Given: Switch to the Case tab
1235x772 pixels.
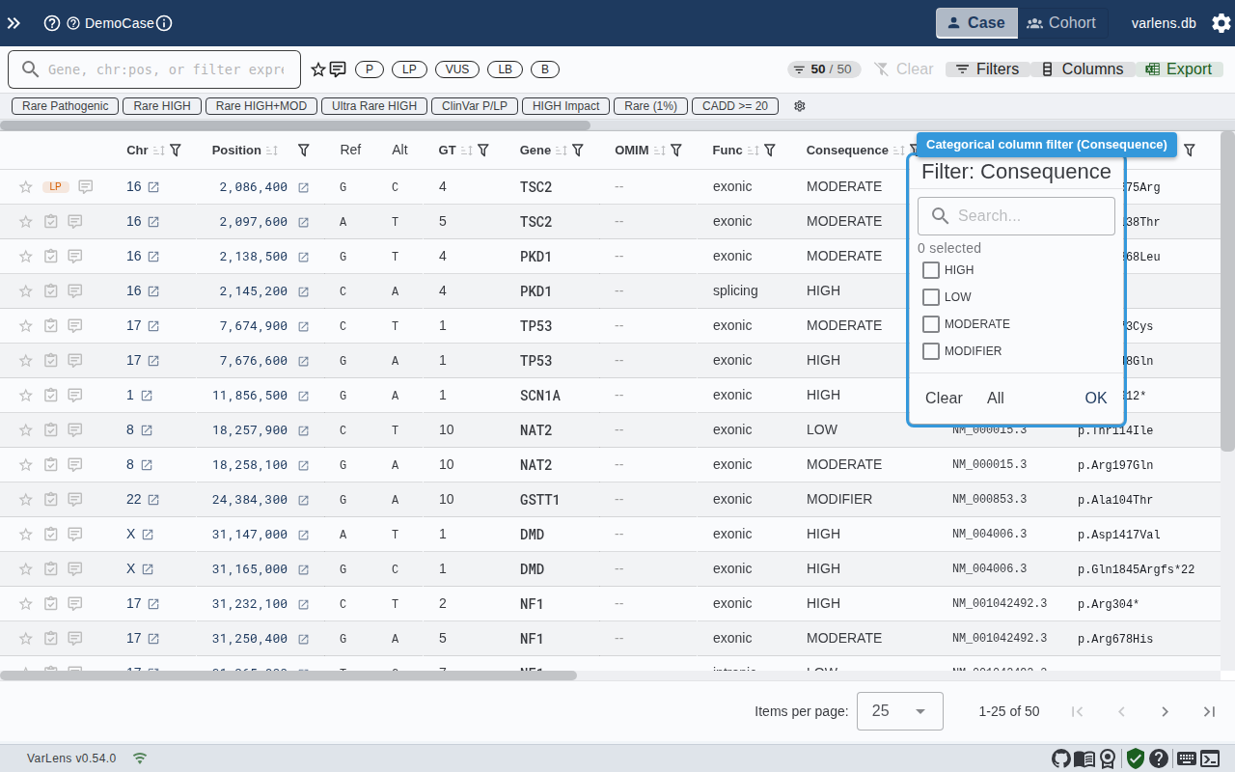Looking at the screenshot, I should (975, 22).
